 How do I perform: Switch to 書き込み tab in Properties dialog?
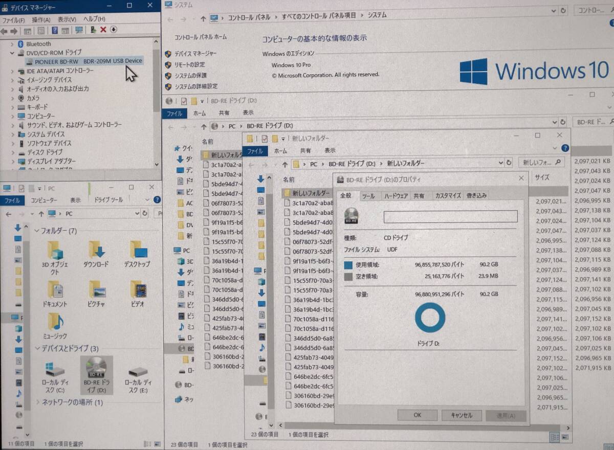point(476,195)
